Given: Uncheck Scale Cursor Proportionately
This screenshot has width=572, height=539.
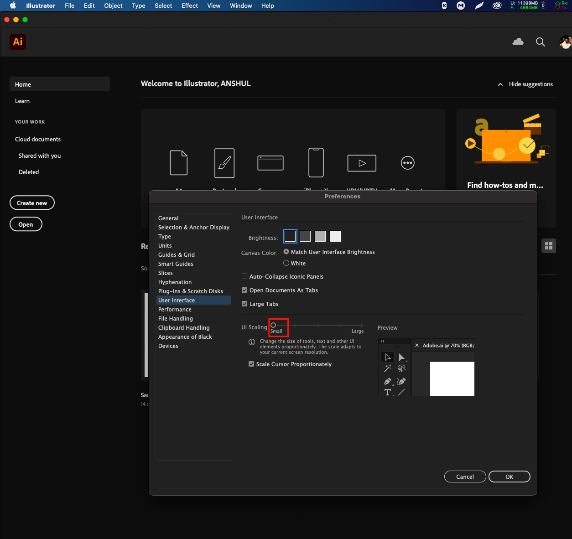Looking at the screenshot, I should [251, 364].
